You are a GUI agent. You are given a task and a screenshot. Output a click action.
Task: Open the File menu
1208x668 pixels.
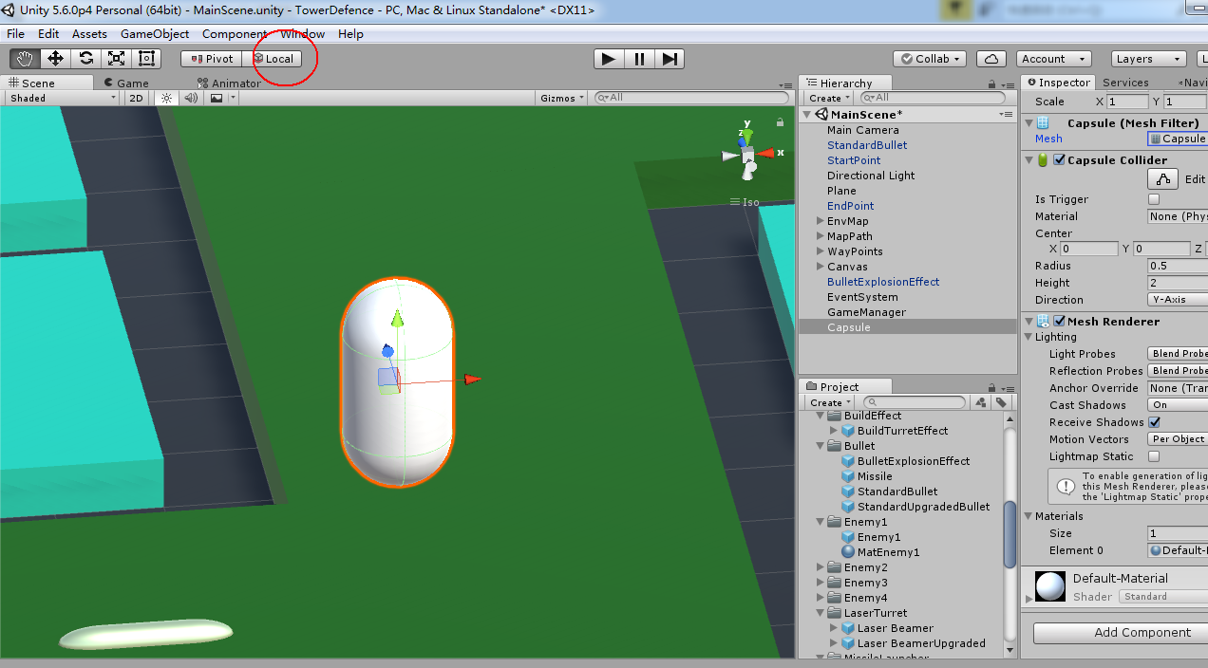click(x=15, y=33)
